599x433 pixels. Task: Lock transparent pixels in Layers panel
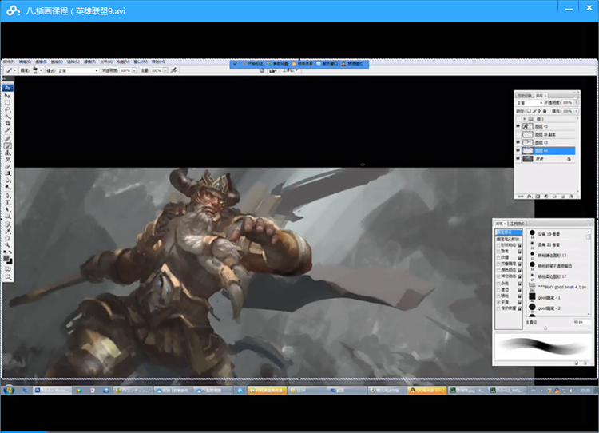click(x=529, y=111)
